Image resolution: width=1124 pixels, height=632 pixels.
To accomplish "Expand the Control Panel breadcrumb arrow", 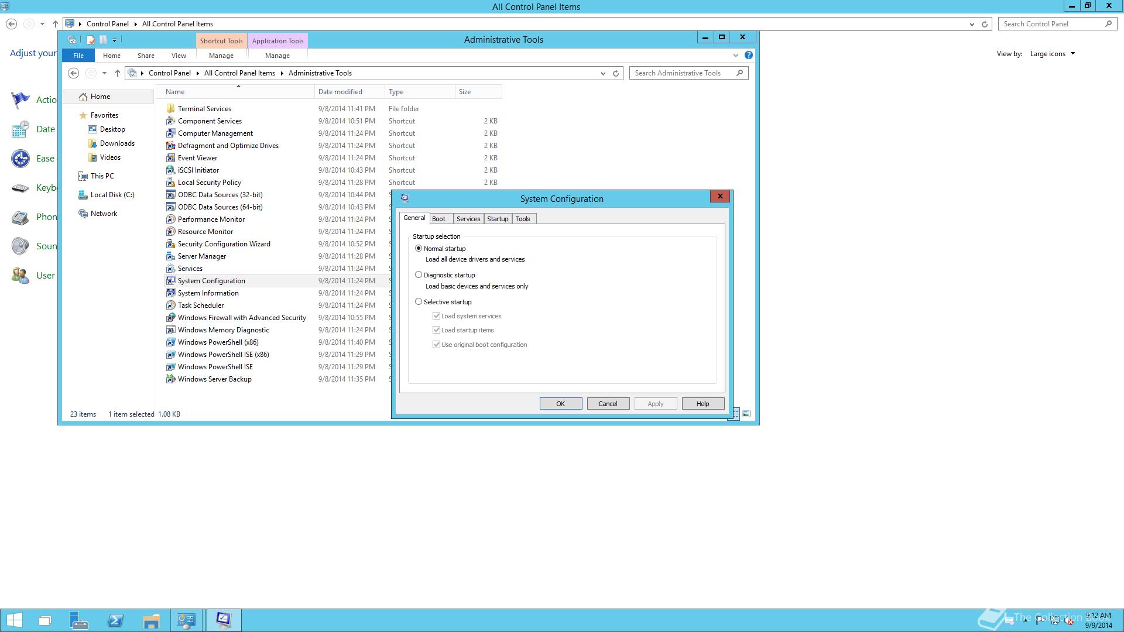I will (x=198, y=73).
